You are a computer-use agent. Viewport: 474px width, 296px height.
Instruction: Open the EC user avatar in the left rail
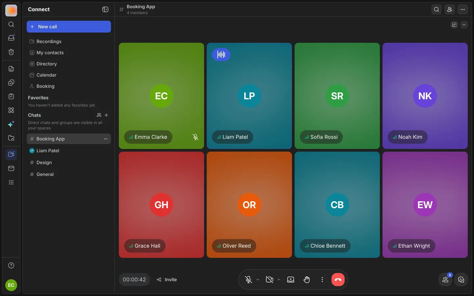tap(11, 285)
